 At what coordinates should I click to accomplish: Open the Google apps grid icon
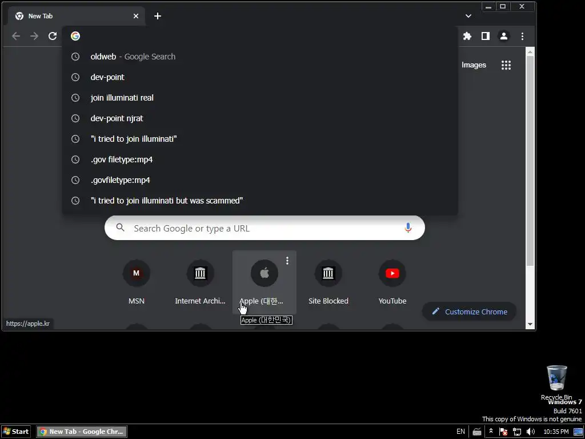tap(506, 65)
